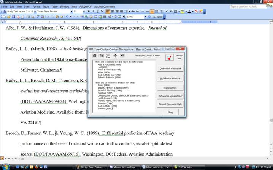Toggle italic formatting in the Word toolbar
The height and width of the screenshot is (170, 273).
tap(93, 11)
